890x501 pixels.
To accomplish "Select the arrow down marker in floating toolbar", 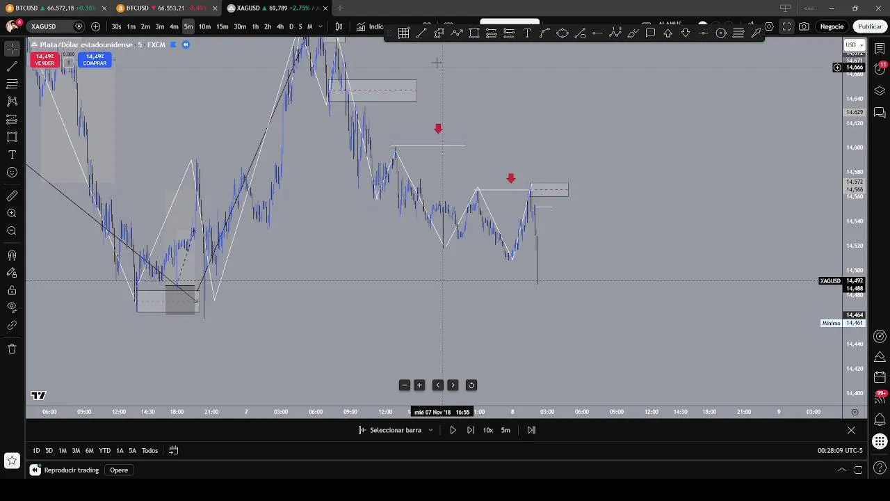I will (686, 33).
